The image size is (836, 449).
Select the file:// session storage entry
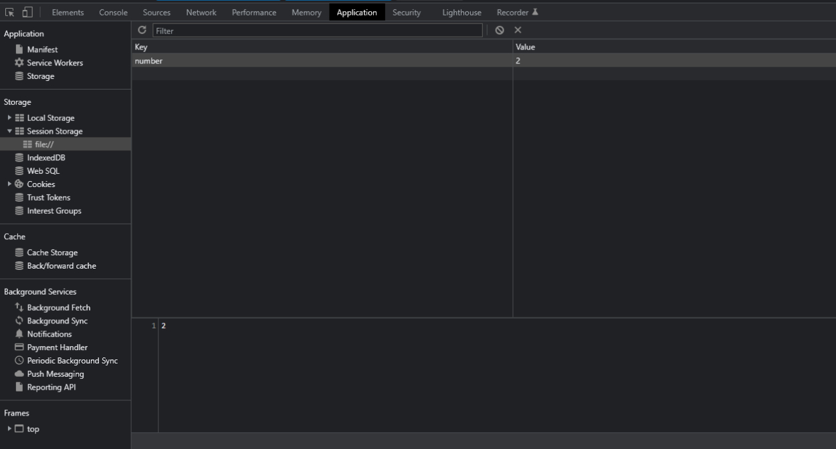pos(43,144)
